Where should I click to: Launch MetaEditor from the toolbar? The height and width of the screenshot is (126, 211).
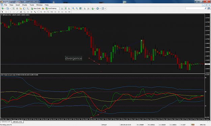coord(43,8)
